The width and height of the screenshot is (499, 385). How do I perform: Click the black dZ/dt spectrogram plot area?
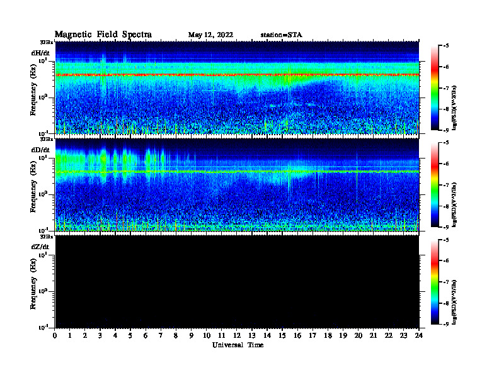tap(237, 282)
